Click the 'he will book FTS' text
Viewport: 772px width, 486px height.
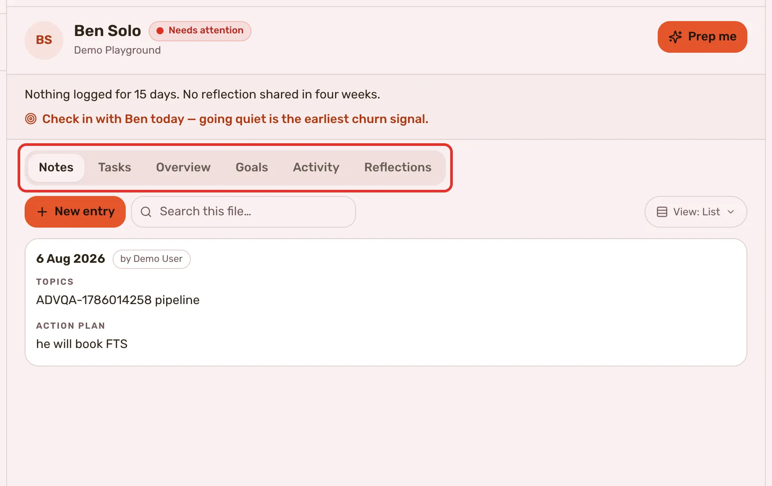tap(82, 344)
